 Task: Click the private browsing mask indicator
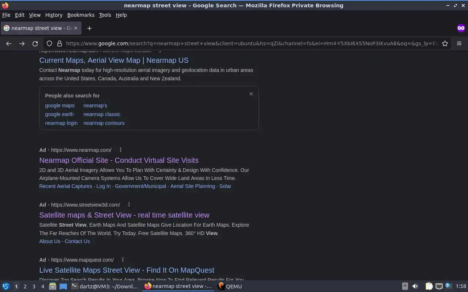[x=461, y=28]
